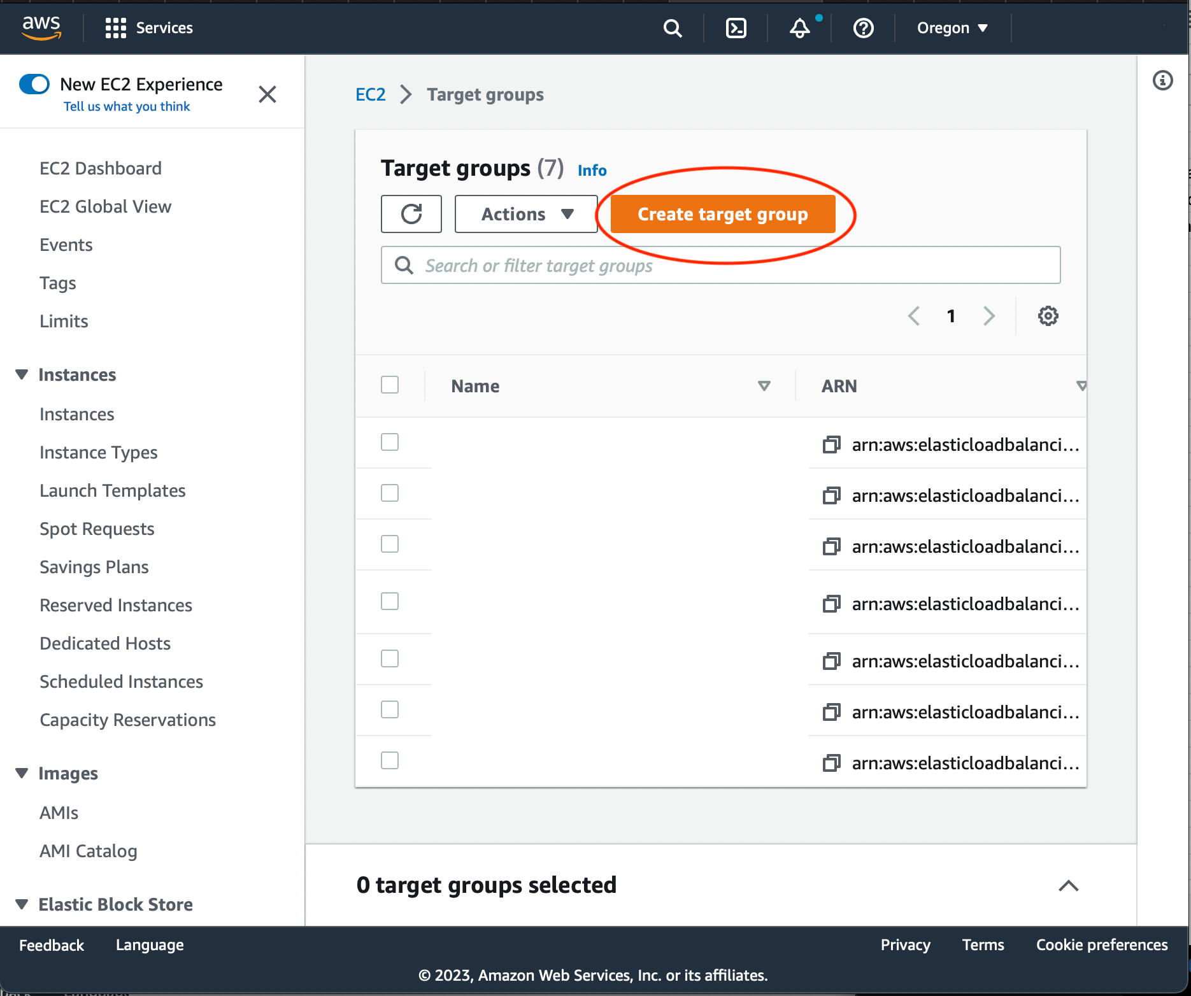Open Instance Types page
1191x996 pixels.
coord(99,452)
